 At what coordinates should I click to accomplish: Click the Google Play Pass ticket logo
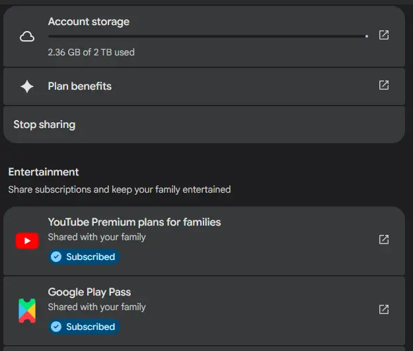[x=27, y=311]
